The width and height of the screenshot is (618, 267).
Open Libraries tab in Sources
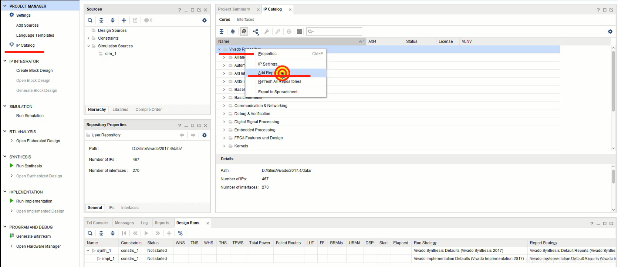click(120, 110)
